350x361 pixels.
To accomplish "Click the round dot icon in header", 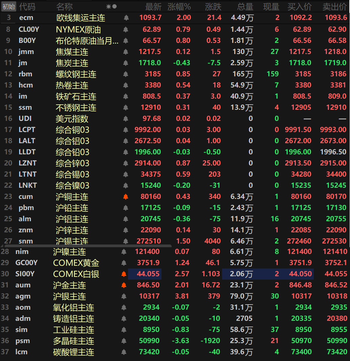I will click(x=115, y=6).
